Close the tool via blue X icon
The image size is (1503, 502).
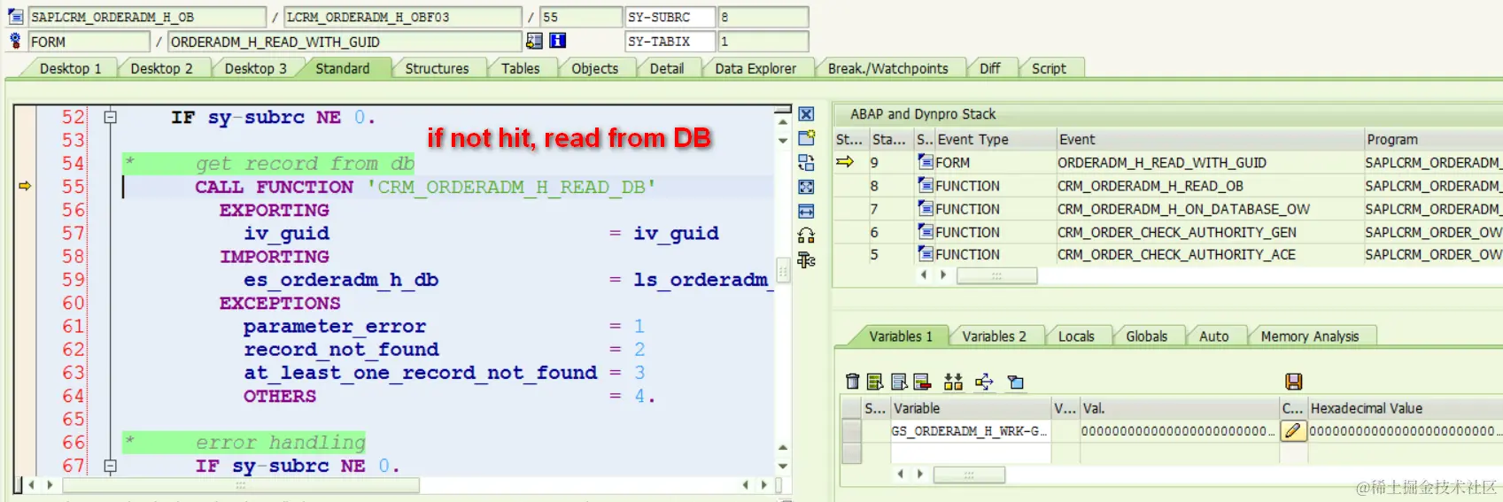pos(806,114)
